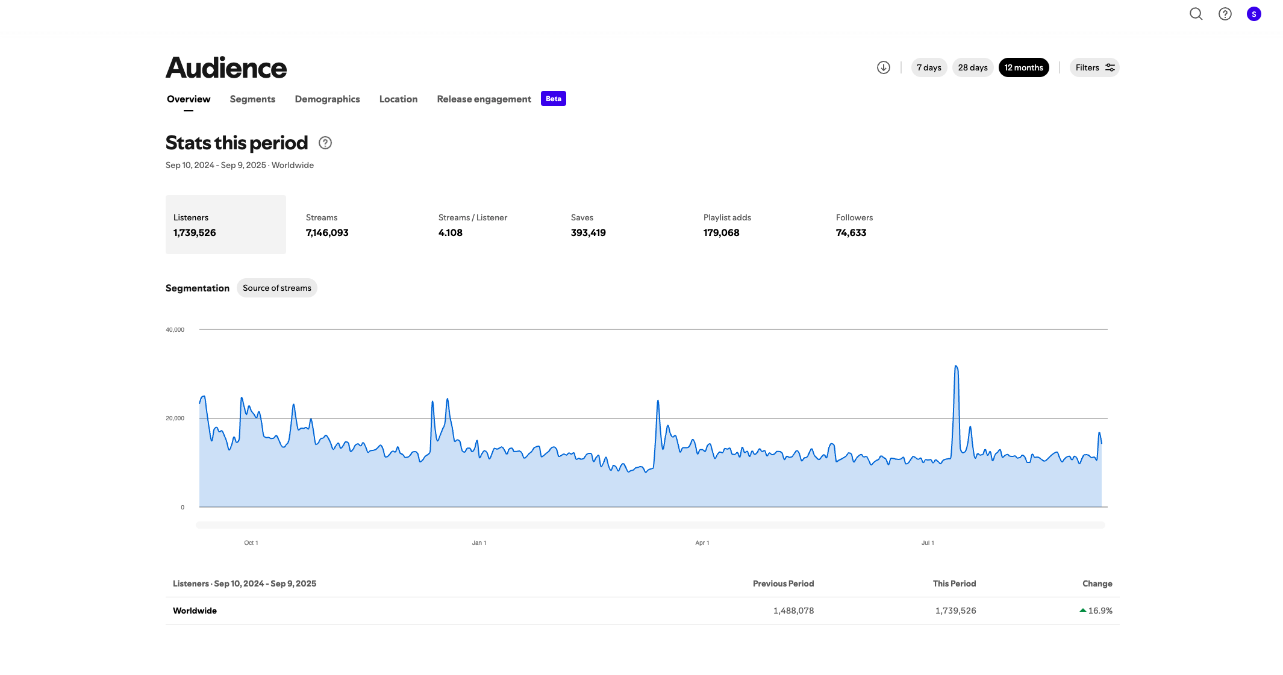
Task: Click the help icon beside Stats this period
Action: [x=325, y=143]
